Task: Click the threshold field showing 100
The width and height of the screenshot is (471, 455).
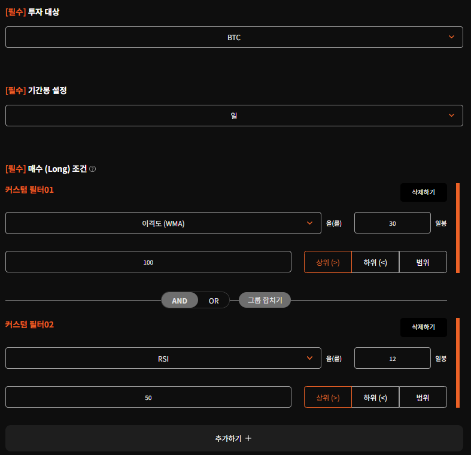Action: 148,262
